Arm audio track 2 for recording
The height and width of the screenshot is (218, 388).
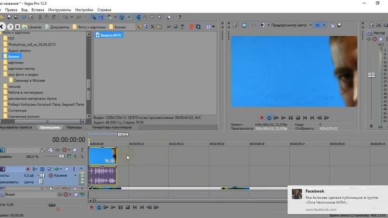28,169
